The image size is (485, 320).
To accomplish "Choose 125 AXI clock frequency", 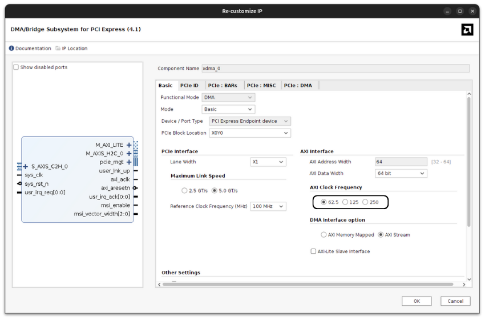I will [x=345, y=202].
